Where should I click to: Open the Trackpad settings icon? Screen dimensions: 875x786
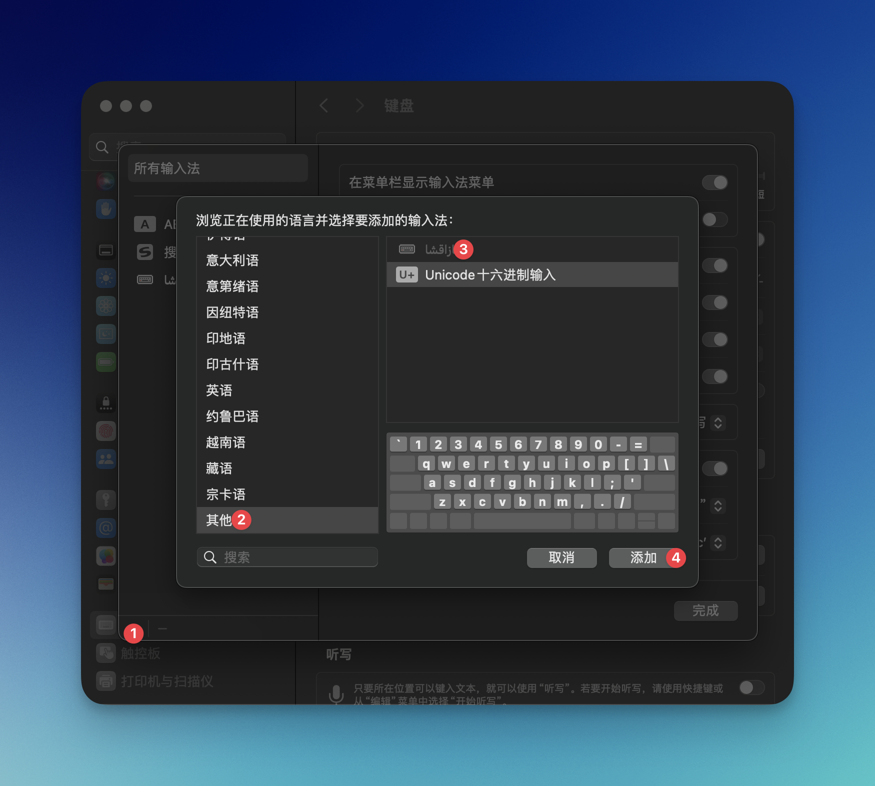coord(105,653)
